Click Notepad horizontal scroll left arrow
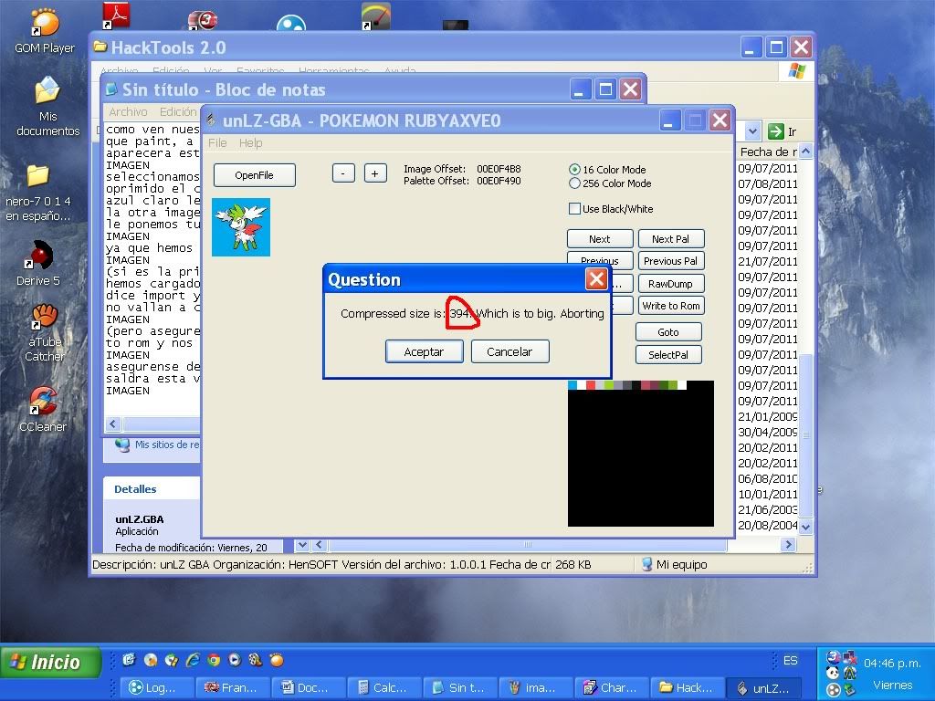The width and height of the screenshot is (935, 701). (x=112, y=424)
